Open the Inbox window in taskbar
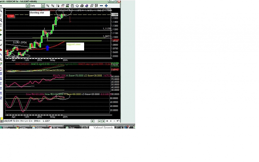 tap(39, 127)
